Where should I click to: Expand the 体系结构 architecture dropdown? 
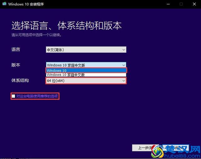coord(86,81)
